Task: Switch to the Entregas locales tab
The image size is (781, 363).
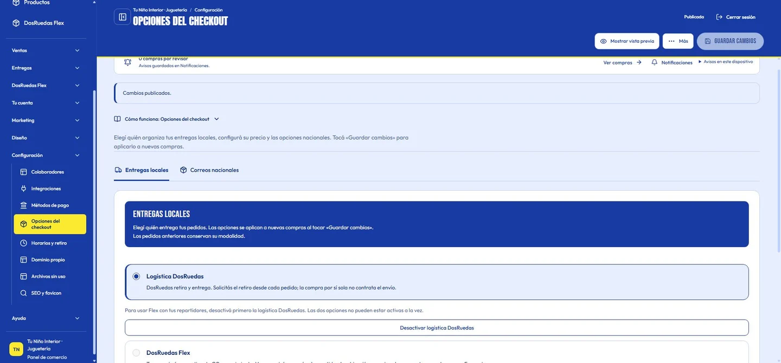Action: [x=142, y=170]
